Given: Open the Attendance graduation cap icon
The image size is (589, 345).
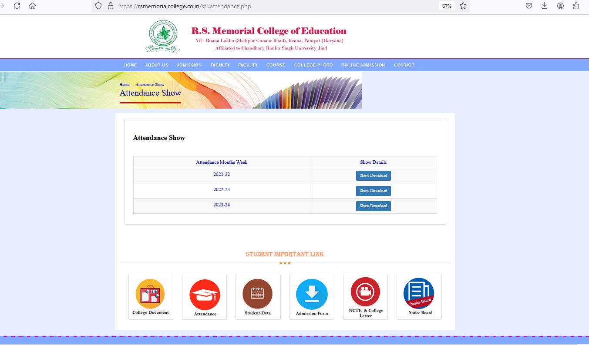Looking at the screenshot, I should (205, 295).
